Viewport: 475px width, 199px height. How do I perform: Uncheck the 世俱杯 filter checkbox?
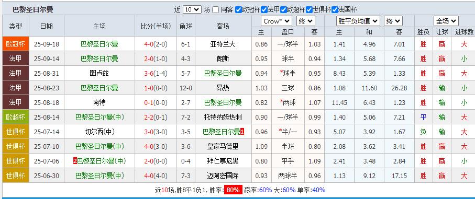[309, 10]
